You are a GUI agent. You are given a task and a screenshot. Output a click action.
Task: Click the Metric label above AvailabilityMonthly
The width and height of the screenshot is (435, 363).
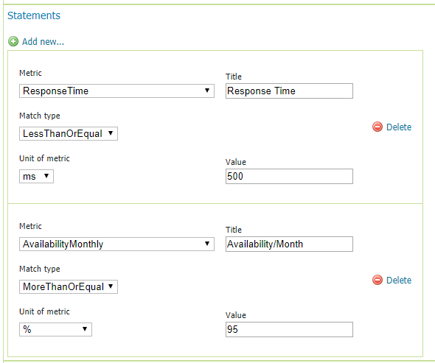tap(30, 226)
